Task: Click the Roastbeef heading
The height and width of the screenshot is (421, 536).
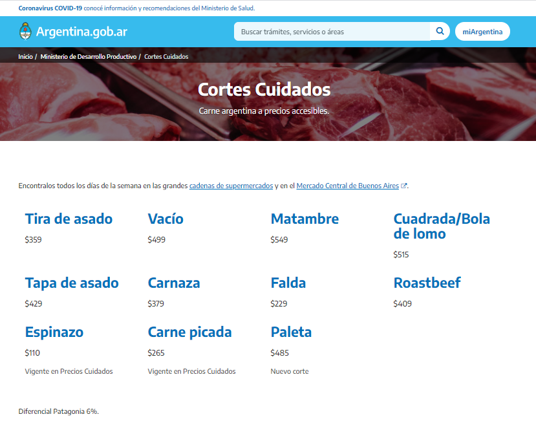Action: tap(427, 283)
